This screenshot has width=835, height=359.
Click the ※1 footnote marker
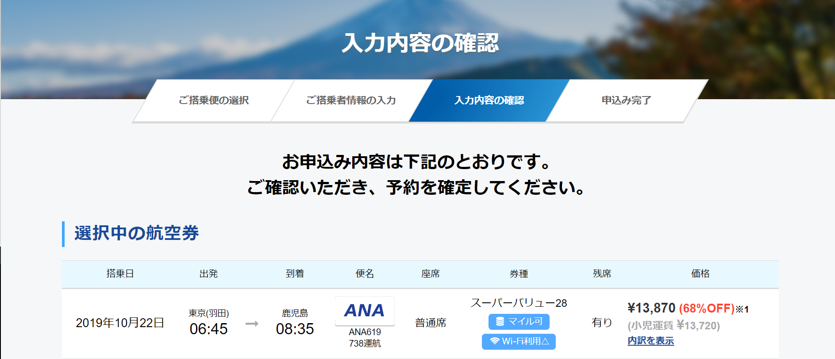(x=742, y=309)
